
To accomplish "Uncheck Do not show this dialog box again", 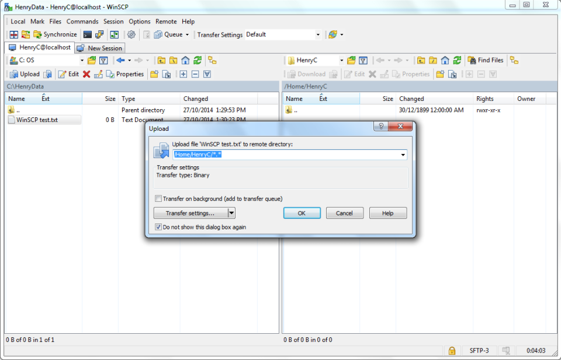I will 158,227.
